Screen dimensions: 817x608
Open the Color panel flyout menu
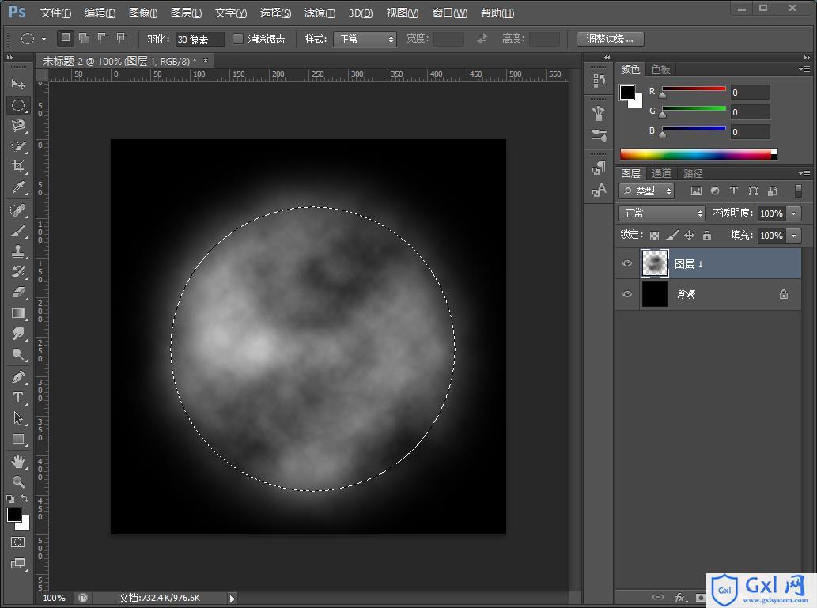804,69
